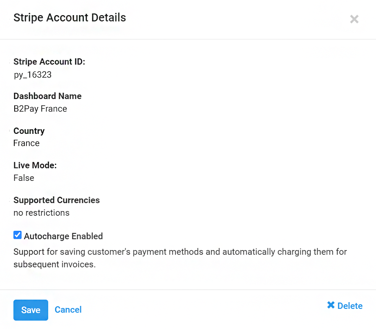The width and height of the screenshot is (376, 329).
Task: Click the Country field label
Action: click(x=29, y=131)
